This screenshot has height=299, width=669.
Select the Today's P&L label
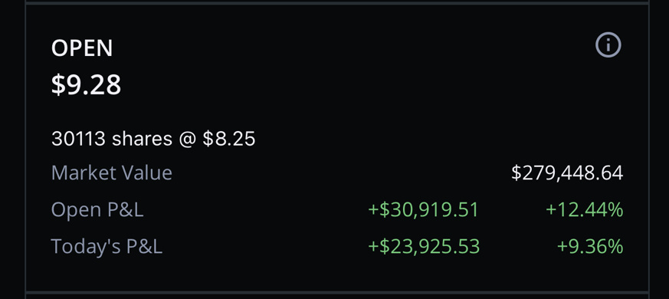[107, 247]
